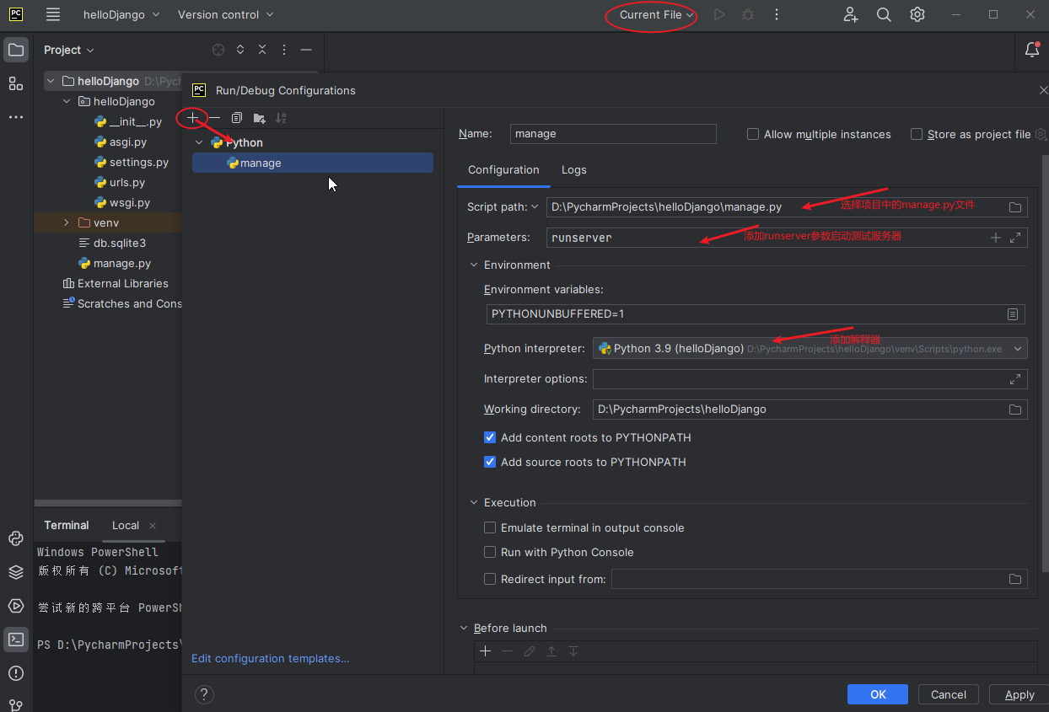Open More tool windows ellipsis in the sidebar
Screen dimensions: 1049x712
(16, 117)
